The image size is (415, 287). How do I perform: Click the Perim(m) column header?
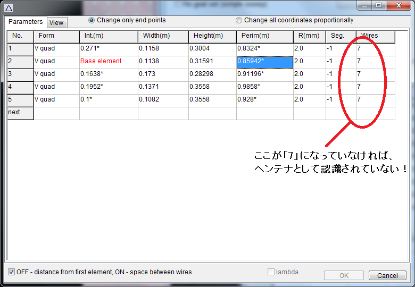(x=265, y=37)
